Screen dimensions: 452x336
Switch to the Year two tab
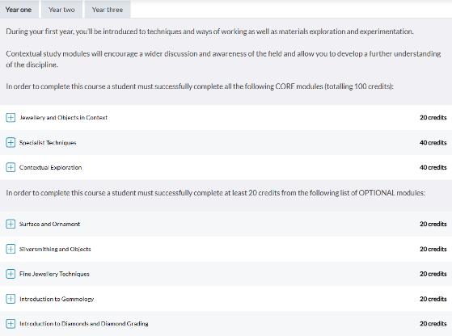tap(61, 10)
